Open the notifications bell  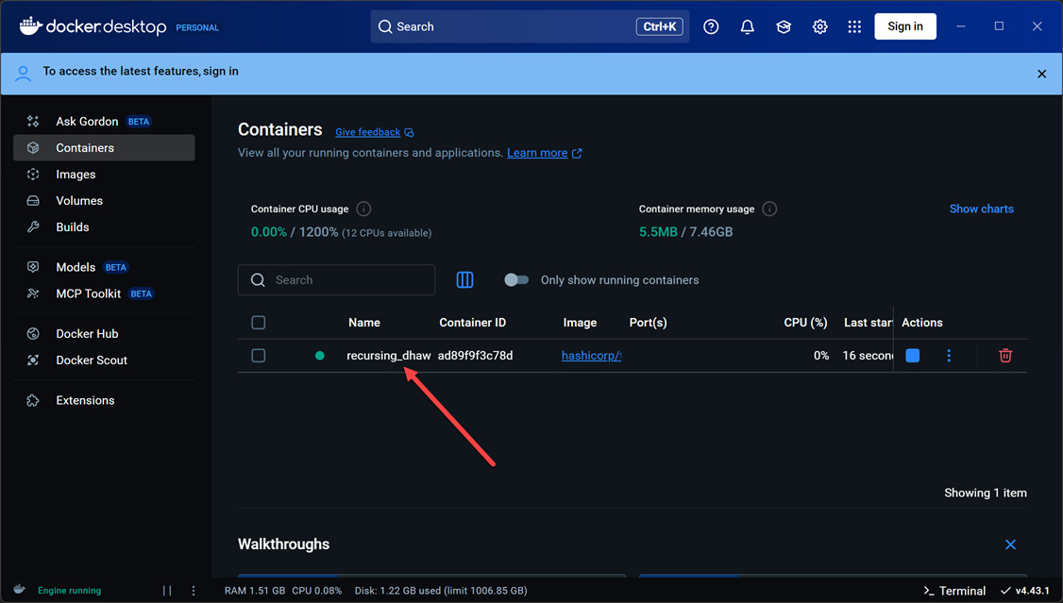[747, 26]
